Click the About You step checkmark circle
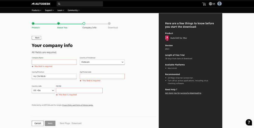 click(x=58, y=24)
